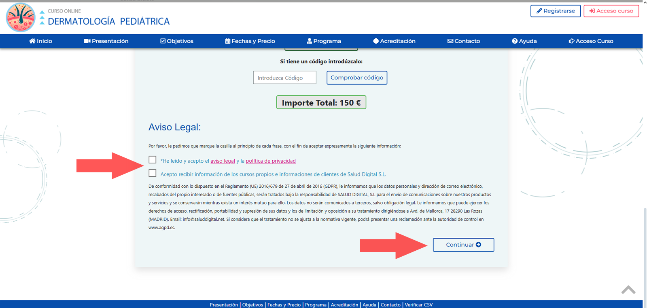Image resolution: width=647 pixels, height=308 pixels.
Task: Check the box to receive course information
Action: point(153,173)
